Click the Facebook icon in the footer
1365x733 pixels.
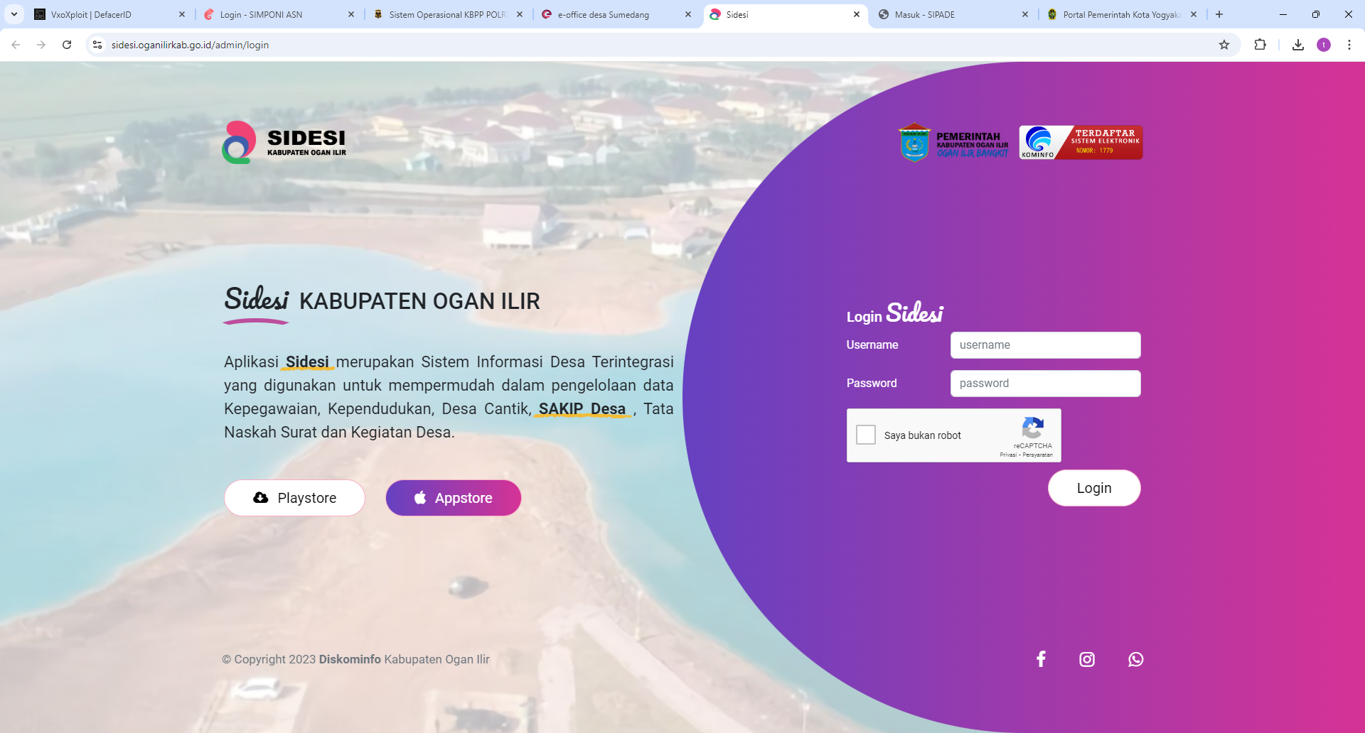pos(1041,659)
